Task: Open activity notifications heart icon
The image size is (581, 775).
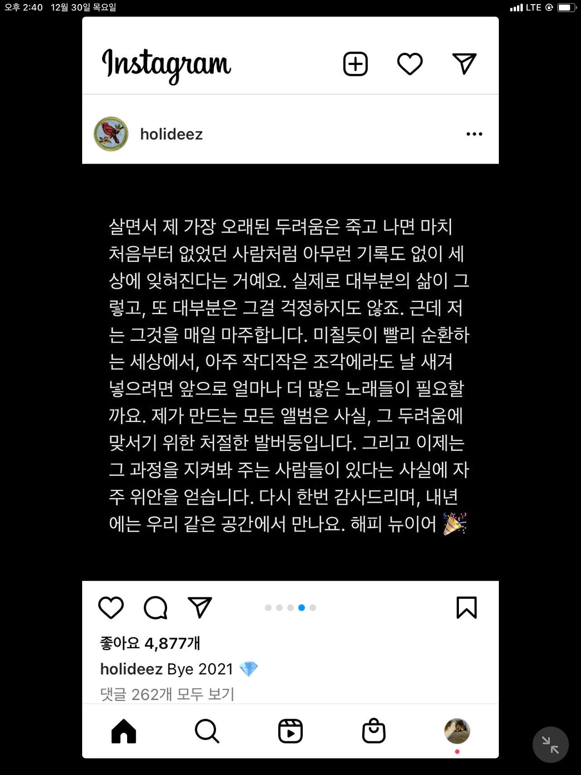Action: [x=410, y=64]
